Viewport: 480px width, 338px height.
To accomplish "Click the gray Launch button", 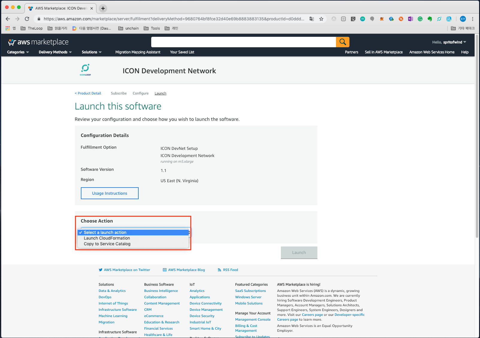I will [299, 252].
